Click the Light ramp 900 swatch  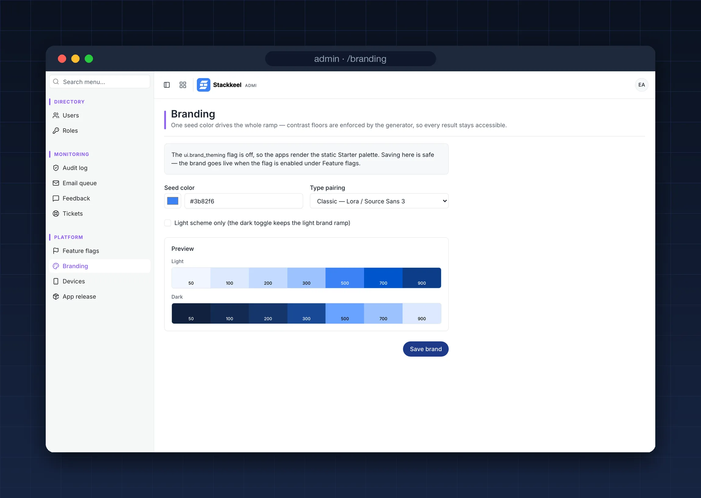coord(422,278)
